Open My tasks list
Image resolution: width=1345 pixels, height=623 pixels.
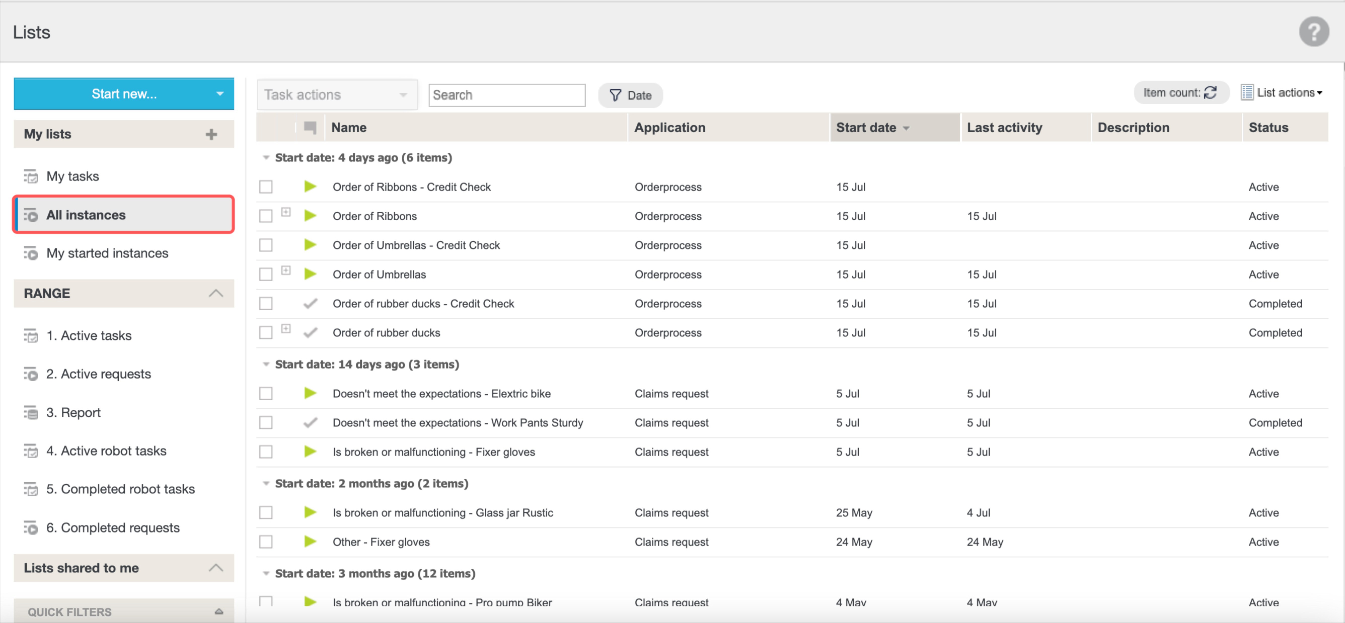point(72,176)
